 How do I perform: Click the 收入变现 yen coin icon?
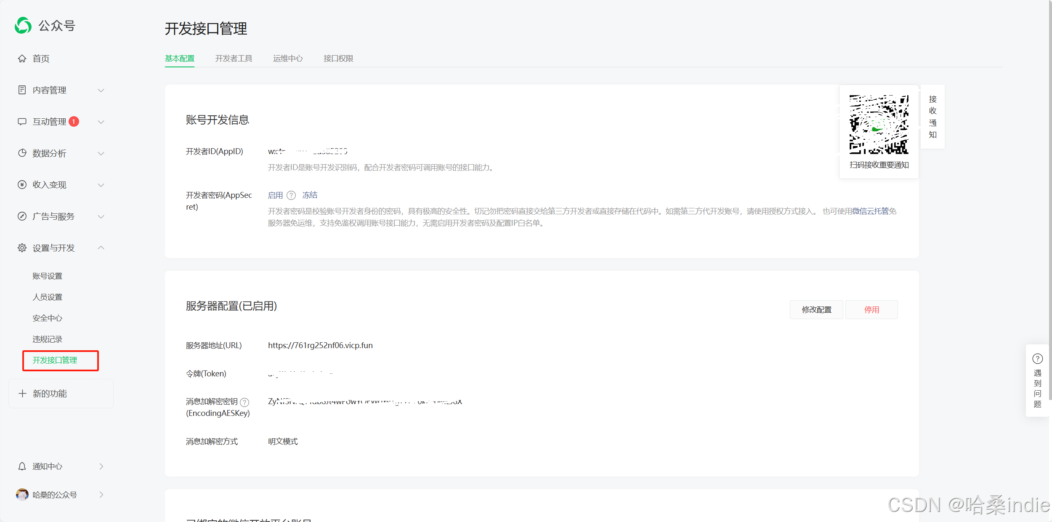(22, 185)
